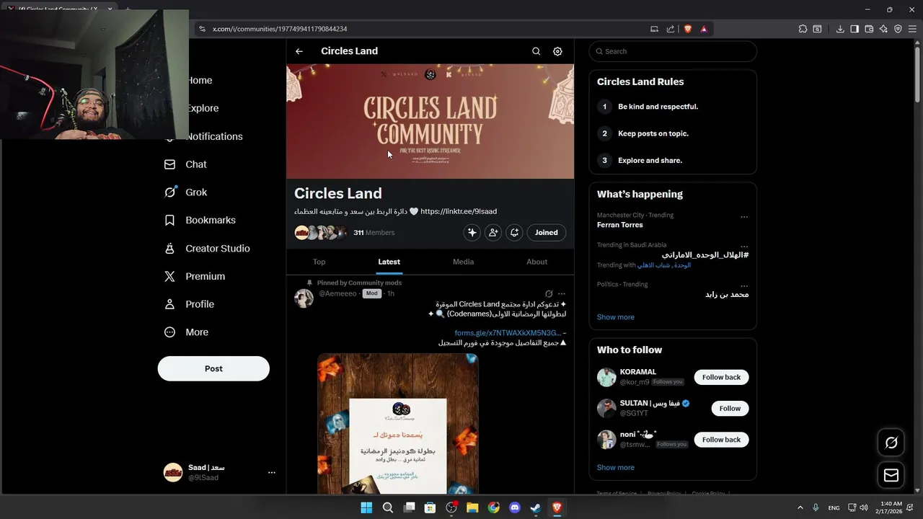Open the About tab
The height and width of the screenshot is (519, 923).
(x=536, y=262)
